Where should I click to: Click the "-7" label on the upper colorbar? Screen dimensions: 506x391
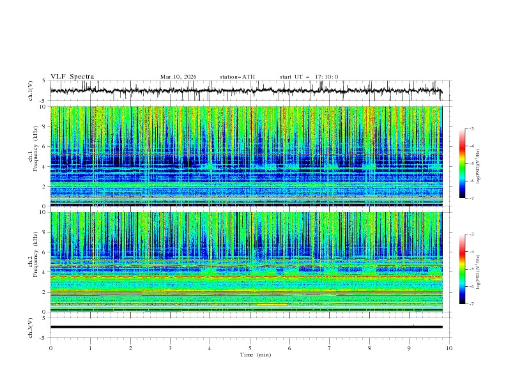tap(471, 198)
